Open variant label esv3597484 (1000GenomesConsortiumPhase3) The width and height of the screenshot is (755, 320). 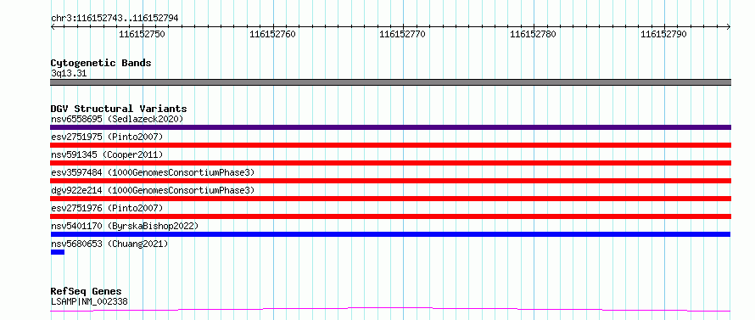coord(153,172)
